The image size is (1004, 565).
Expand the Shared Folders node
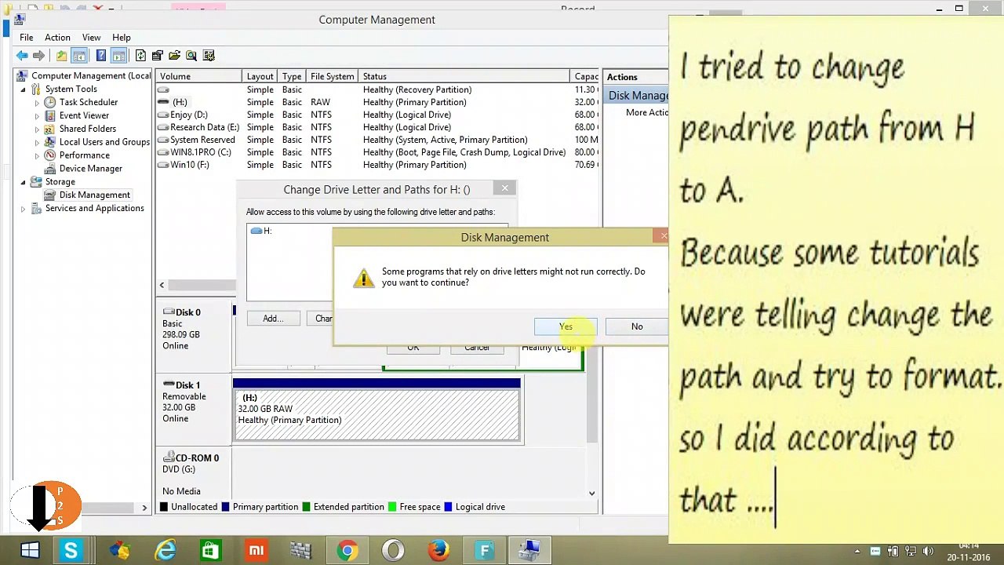coord(37,129)
